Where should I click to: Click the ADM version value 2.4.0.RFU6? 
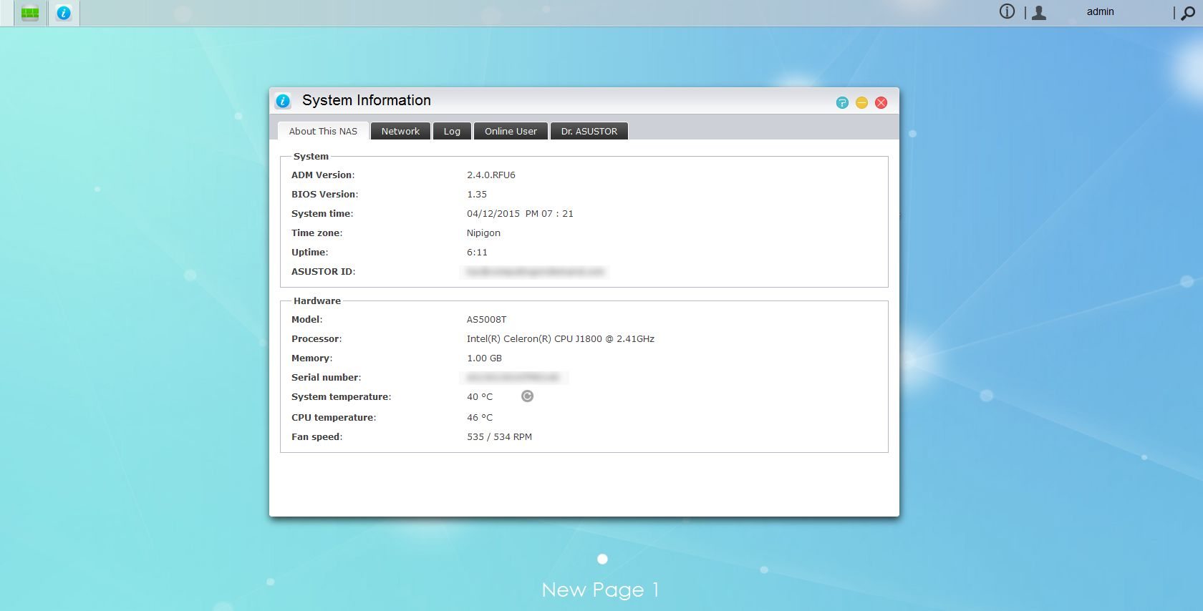[x=491, y=175]
